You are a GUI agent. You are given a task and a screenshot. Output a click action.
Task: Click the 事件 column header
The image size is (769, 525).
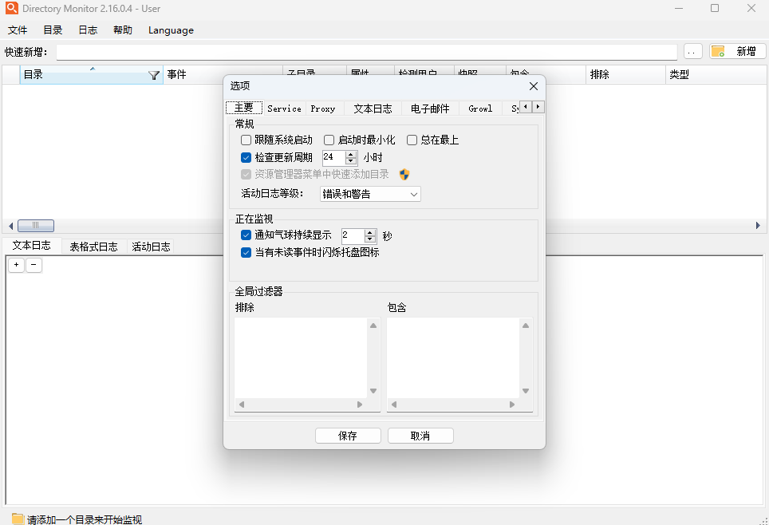pyautogui.click(x=223, y=74)
